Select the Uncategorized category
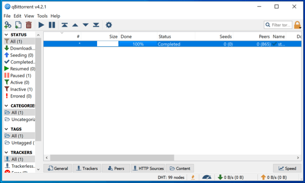Screen dimensions: 305x183 point(19,119)
